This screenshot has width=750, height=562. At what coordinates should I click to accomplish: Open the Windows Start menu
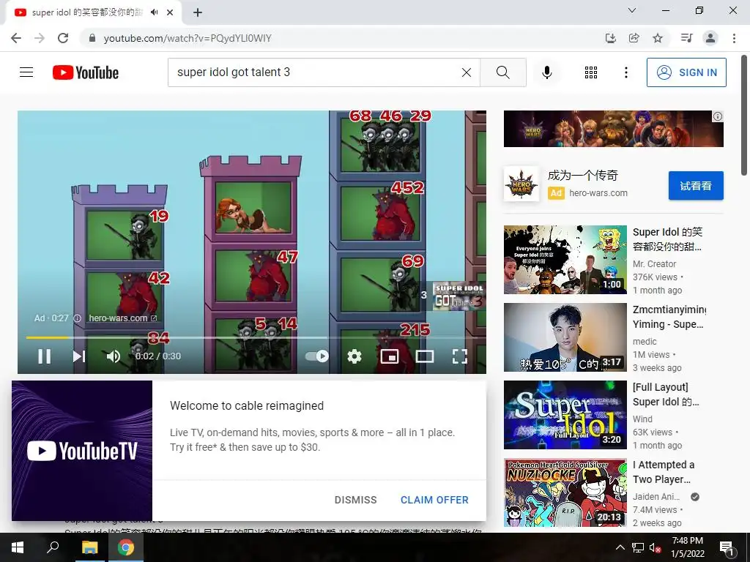(18, 547)
